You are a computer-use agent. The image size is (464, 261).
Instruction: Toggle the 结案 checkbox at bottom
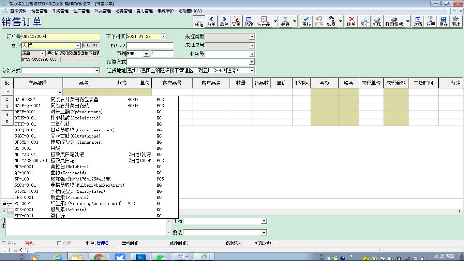(x=59, y=243)
